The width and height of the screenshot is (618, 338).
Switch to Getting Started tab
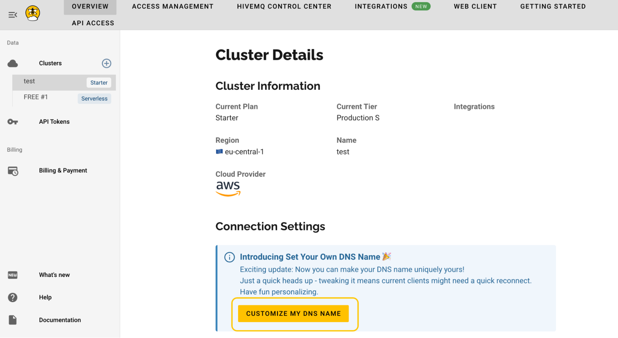click(553, 6)
